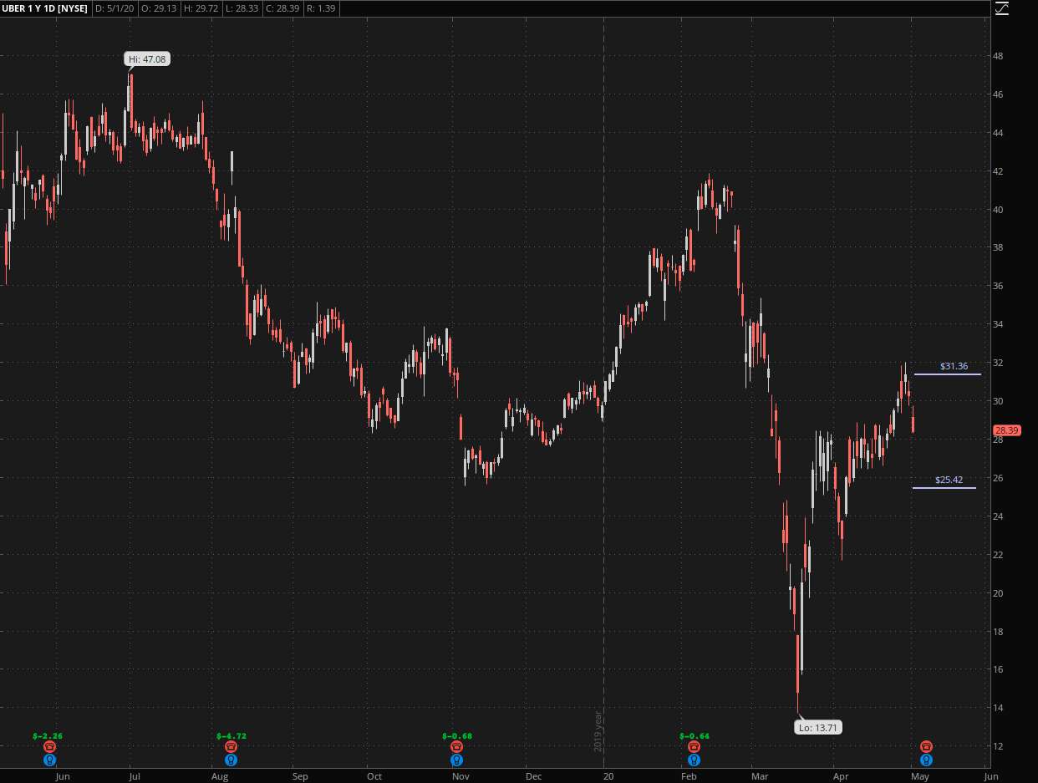Click the 20 year label on the time axis
Screen dimensions: 1038x783
(607, 776)
